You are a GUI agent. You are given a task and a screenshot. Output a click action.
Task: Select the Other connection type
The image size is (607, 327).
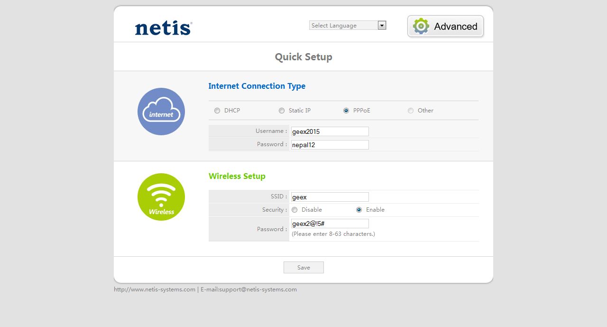pos(411,111)
